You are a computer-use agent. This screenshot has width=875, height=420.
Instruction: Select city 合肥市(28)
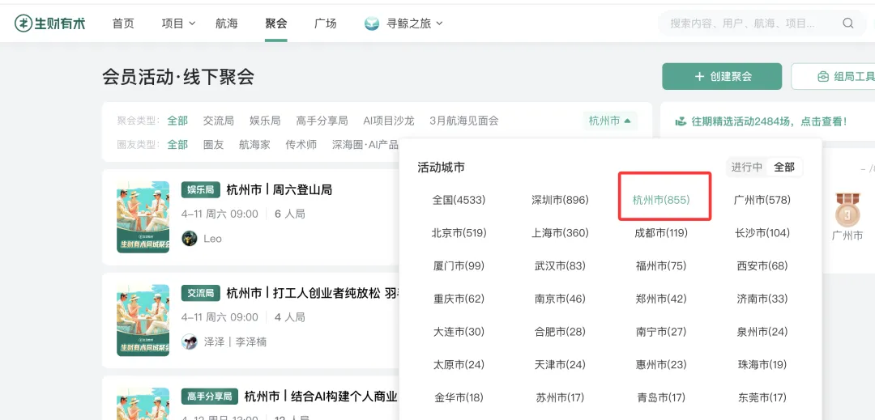coord(561,332)
